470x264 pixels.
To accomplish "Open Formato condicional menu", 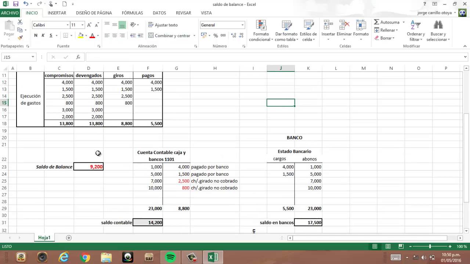I will tap(261, 31).
